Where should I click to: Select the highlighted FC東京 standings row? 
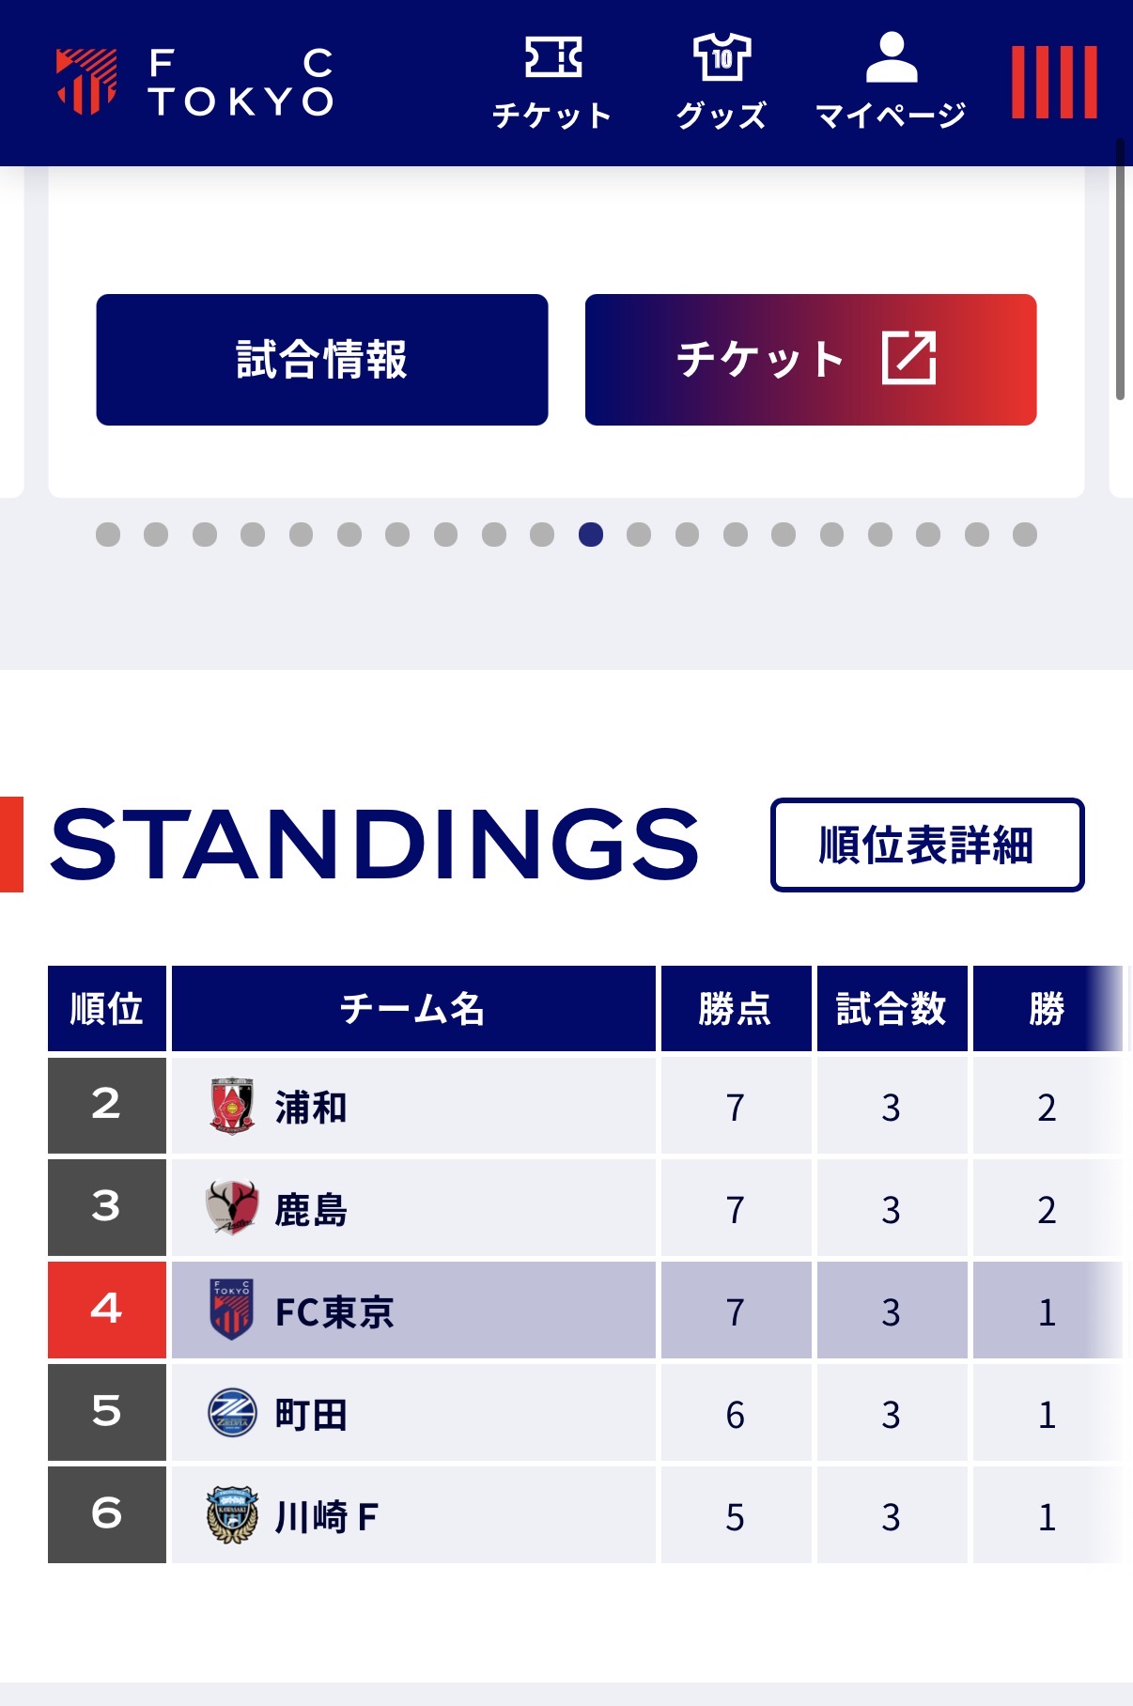coord(585,1311)
